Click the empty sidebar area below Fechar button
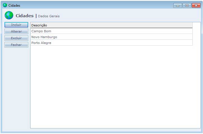The height and width of the screenshot is (134, 203). click(x=16, y=86)
